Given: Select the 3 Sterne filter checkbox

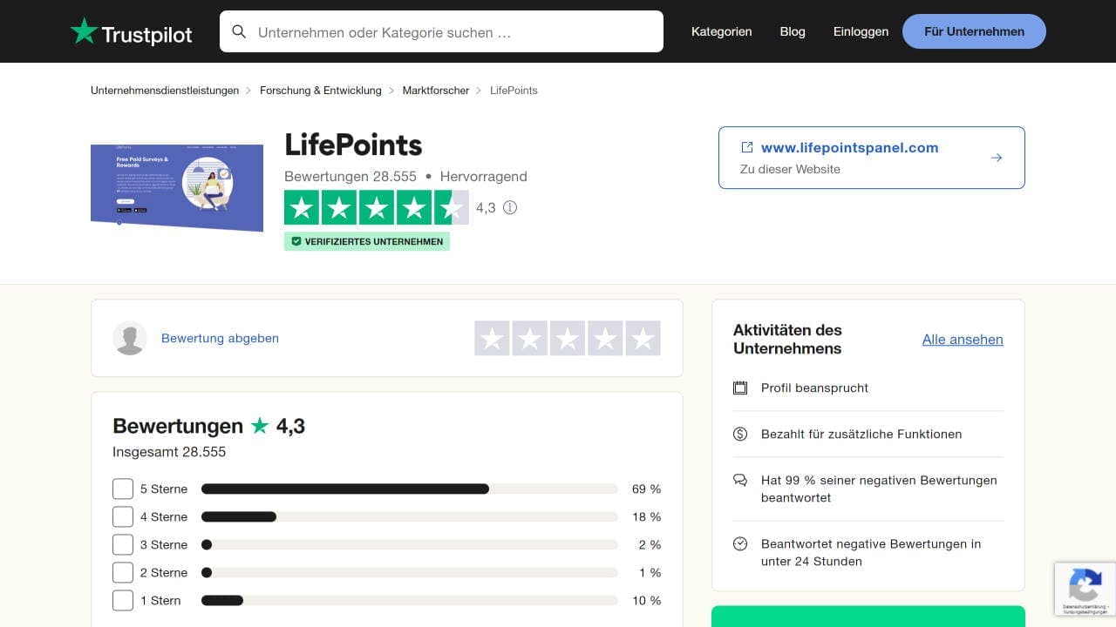Looking at the screenshot, I should coord(122,544).
